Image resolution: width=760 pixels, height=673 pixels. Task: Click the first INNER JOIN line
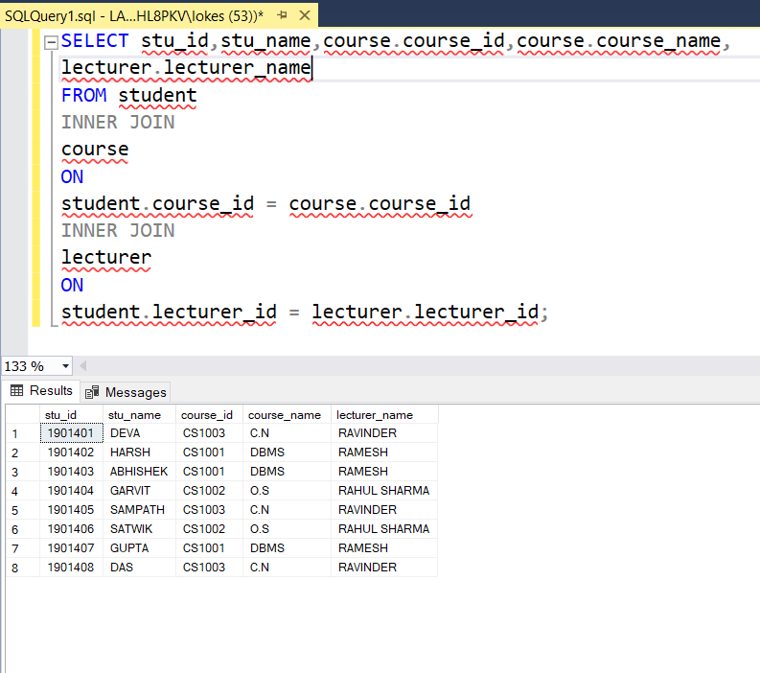[x=118, y=122]
